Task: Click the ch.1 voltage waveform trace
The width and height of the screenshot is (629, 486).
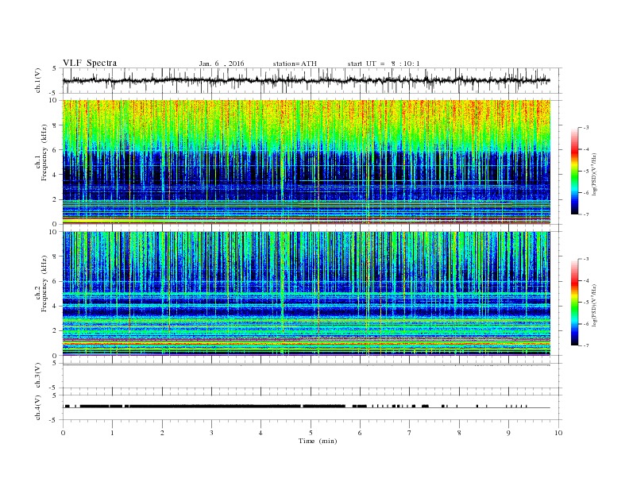Action: point(306,80)
